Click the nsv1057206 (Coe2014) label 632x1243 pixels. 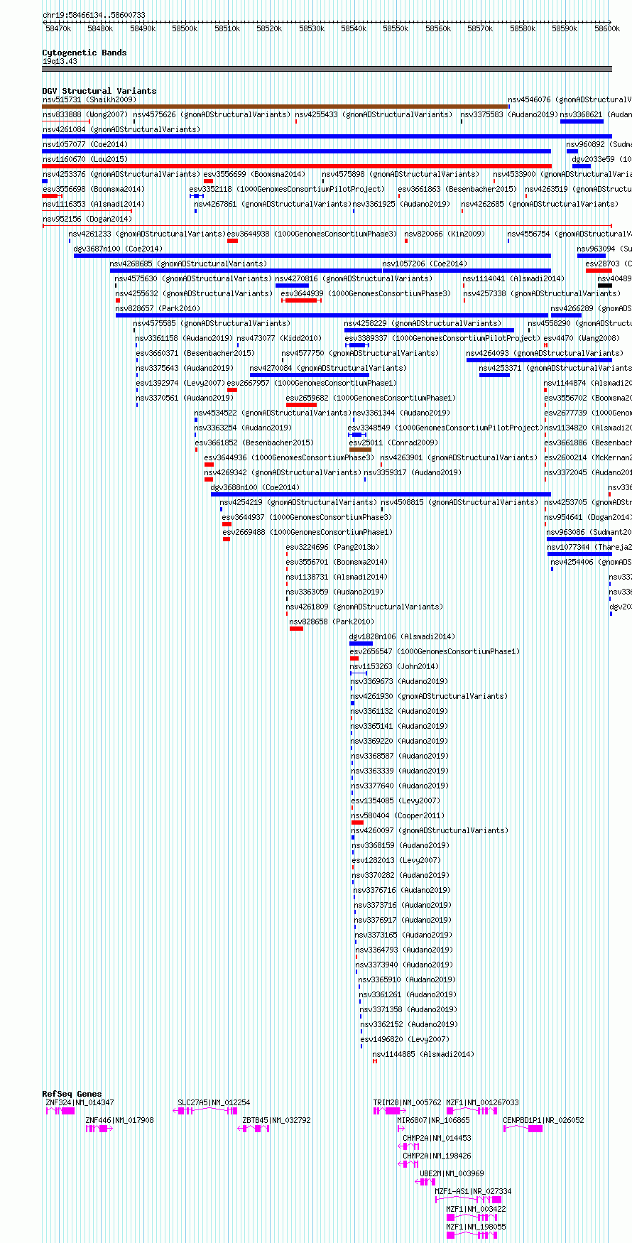[x=425, y=264]
